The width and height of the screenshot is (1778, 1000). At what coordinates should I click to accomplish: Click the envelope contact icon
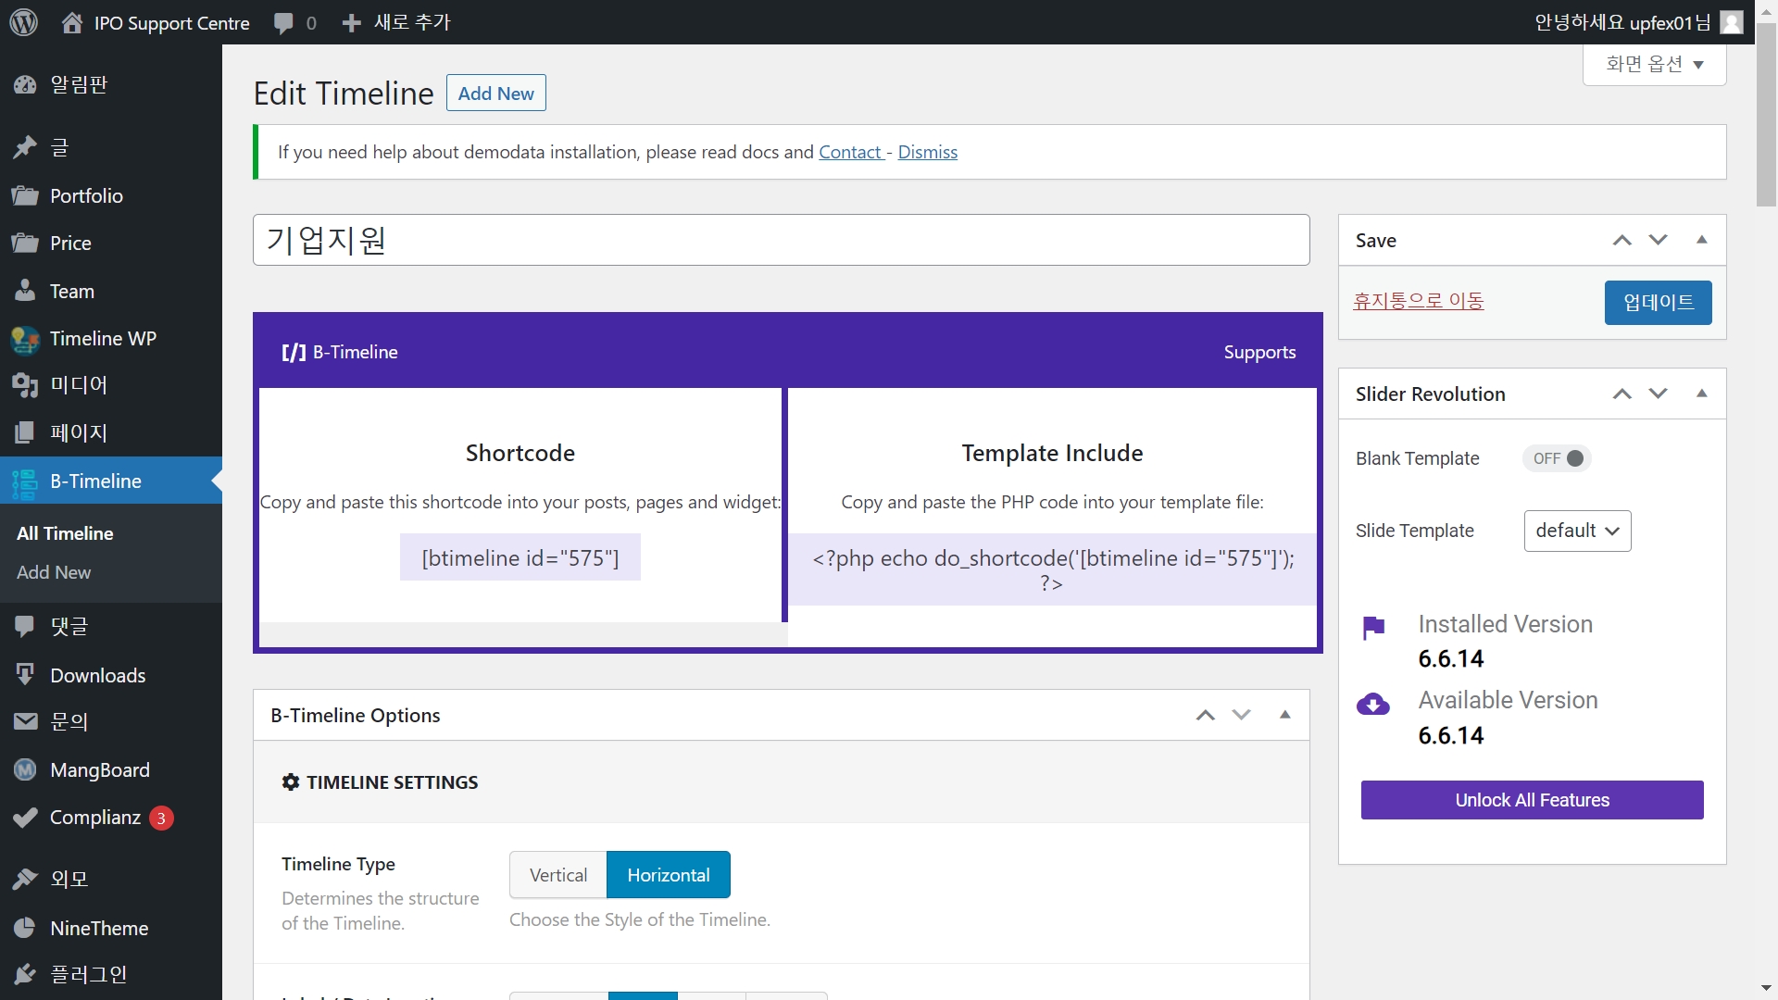click(25, 721)
